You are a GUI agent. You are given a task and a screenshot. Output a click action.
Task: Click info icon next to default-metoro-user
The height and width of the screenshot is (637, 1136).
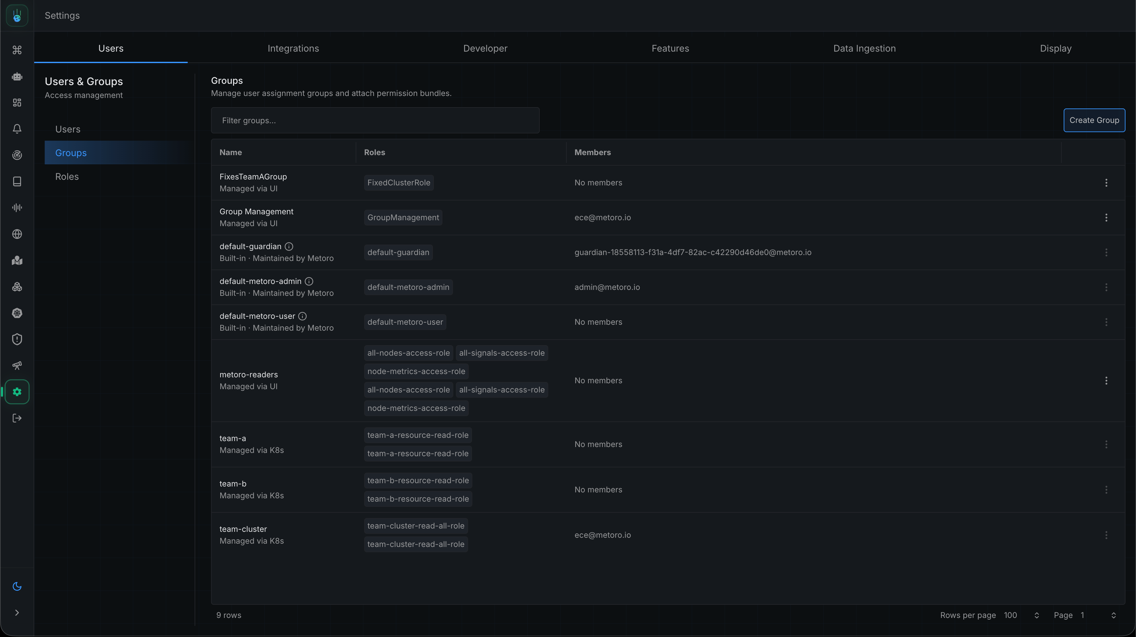tap(302, 316)
